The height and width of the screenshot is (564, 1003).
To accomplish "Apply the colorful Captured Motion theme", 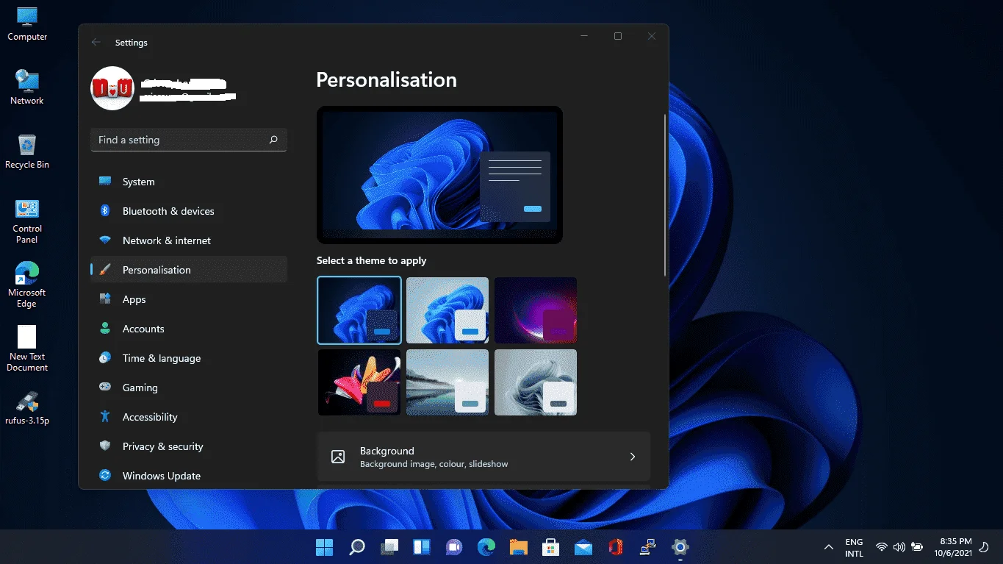I will click(x=359, y=382).
